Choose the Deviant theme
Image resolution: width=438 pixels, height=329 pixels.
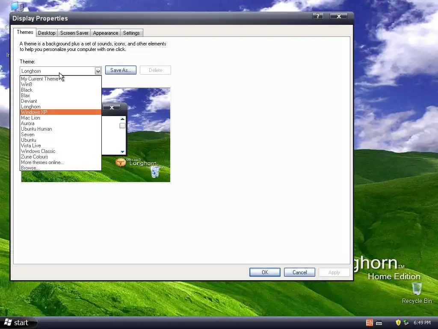61,101
